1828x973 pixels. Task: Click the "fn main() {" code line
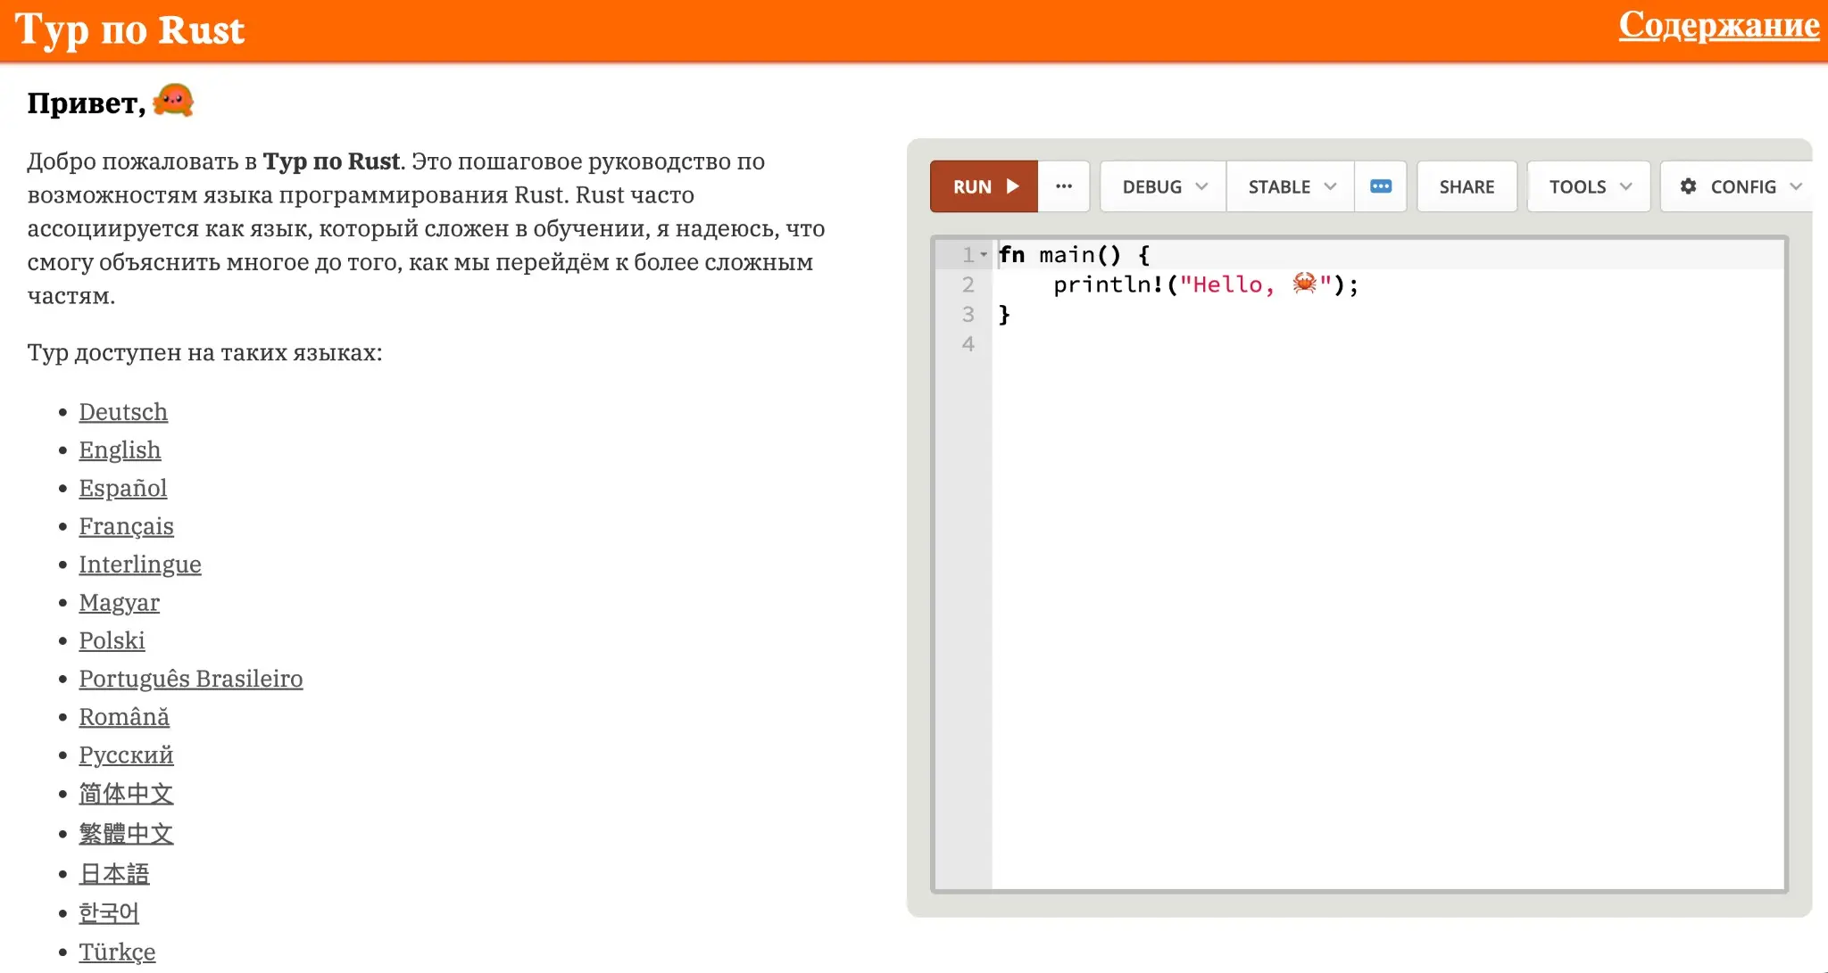[1075, 255]
